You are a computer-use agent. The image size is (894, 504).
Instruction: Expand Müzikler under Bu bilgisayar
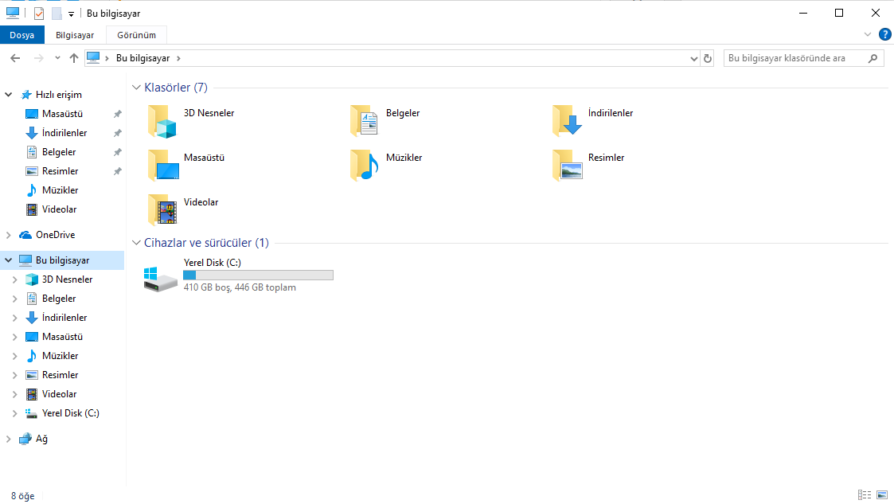(15, 356)
